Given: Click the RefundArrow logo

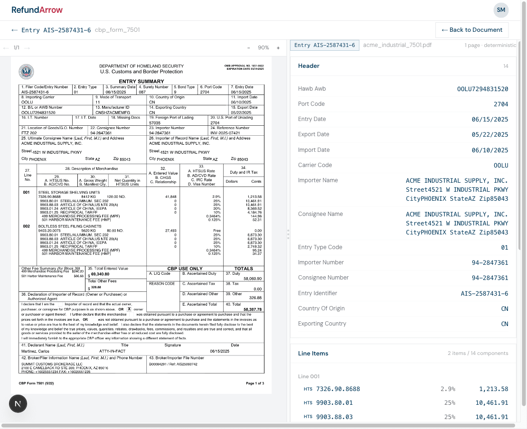Looking at the screenshot, I should [37, 9].
